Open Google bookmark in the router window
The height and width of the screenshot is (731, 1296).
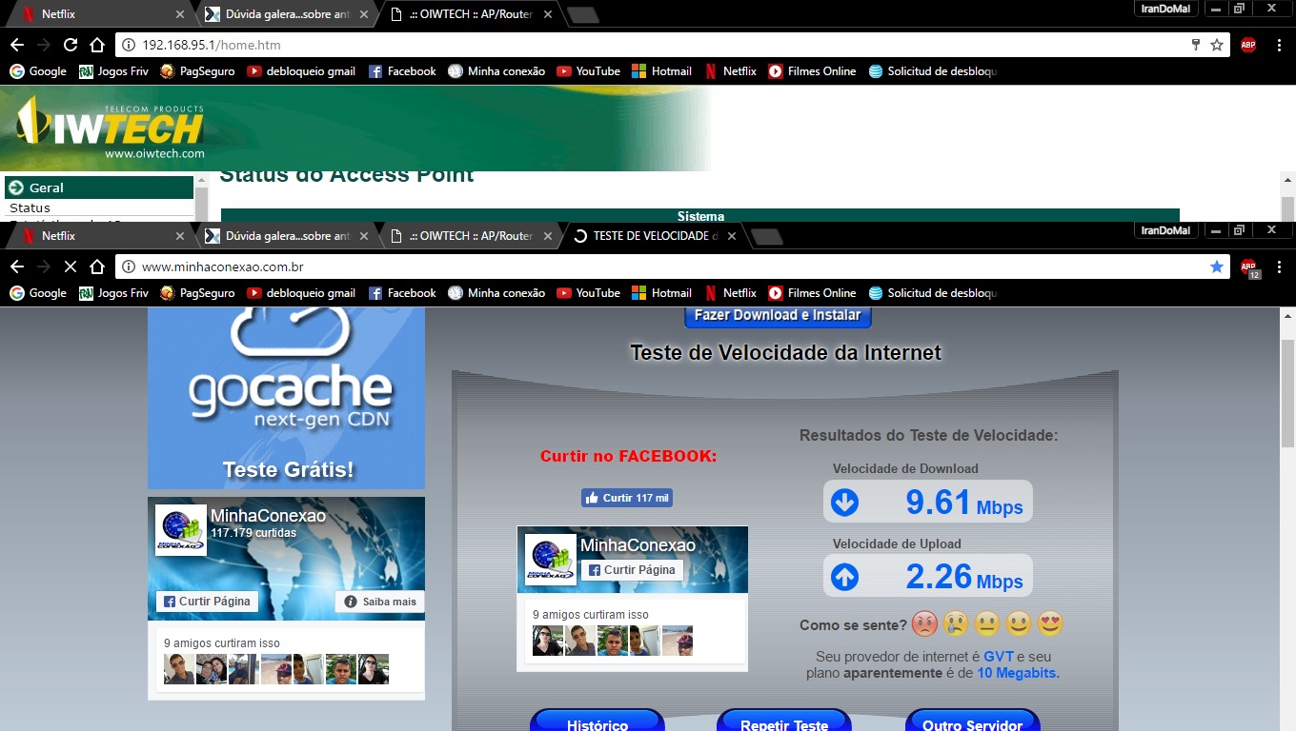pos(38,71)
